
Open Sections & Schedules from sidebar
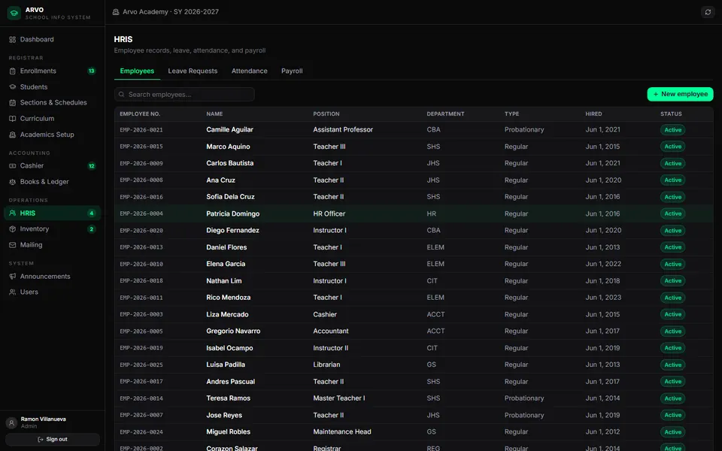pyautogui.click(x=52, y=103)
